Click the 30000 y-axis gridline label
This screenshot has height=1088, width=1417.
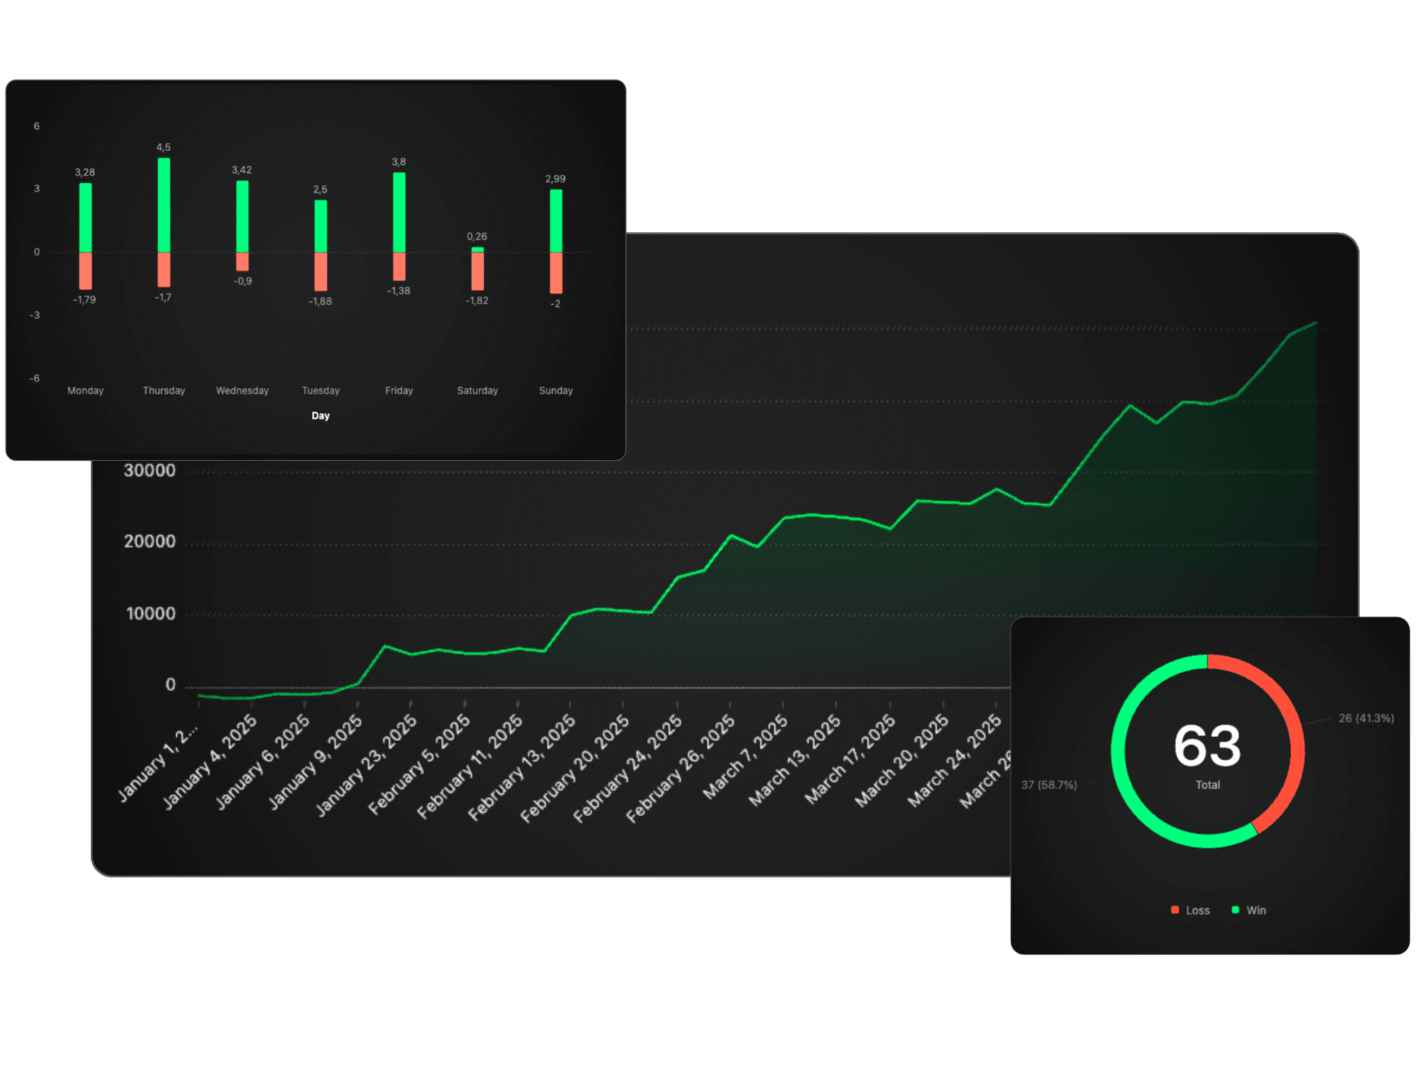[149, 470]
